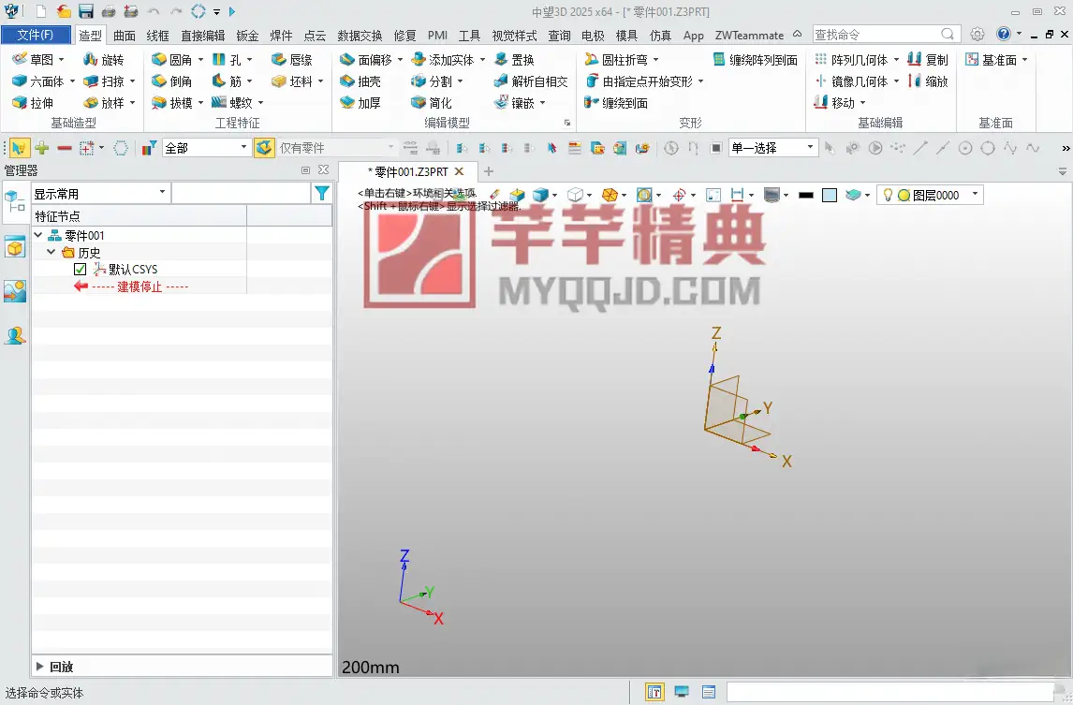This screenshot has height=705, width=1073.
Task: Click the manager filter text field
Action: pyautogui.click(x=241, y=194)
